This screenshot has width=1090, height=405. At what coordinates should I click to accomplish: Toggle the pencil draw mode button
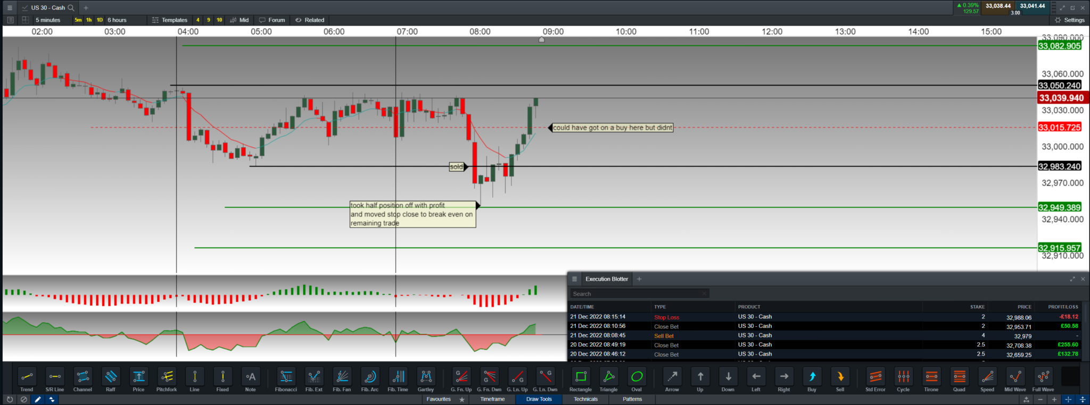click(x=37, y=399)
